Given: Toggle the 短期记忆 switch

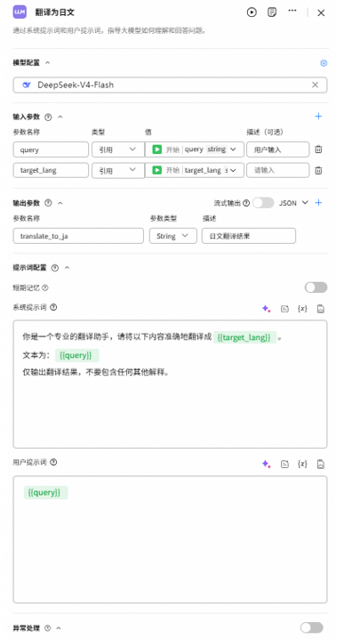Looking at the screenshot, I should click(316, 287).
